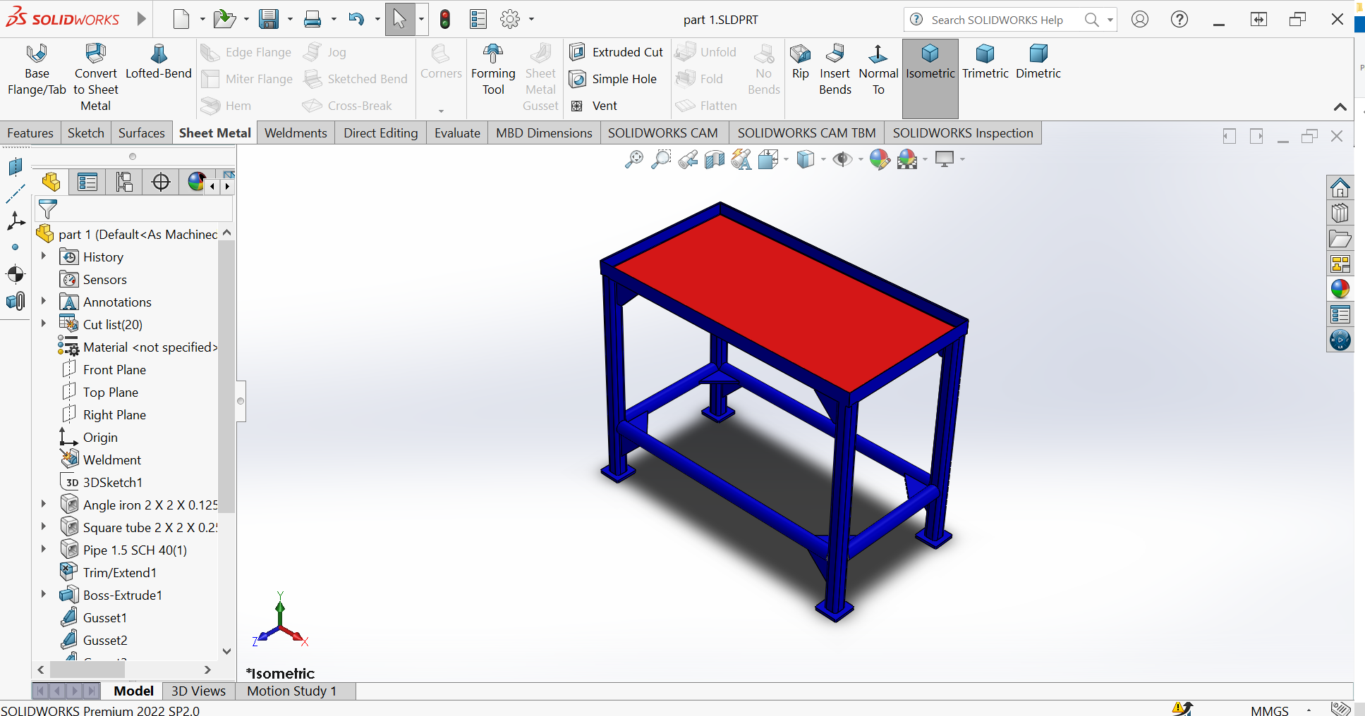Viewport: 1365px width, 716px height.
Task: Click the New document icon
Action: [x=181, y=19]
